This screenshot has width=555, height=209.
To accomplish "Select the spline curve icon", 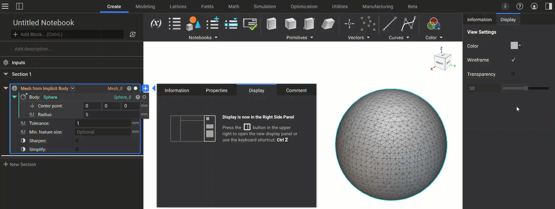I will tap(408, 24).
